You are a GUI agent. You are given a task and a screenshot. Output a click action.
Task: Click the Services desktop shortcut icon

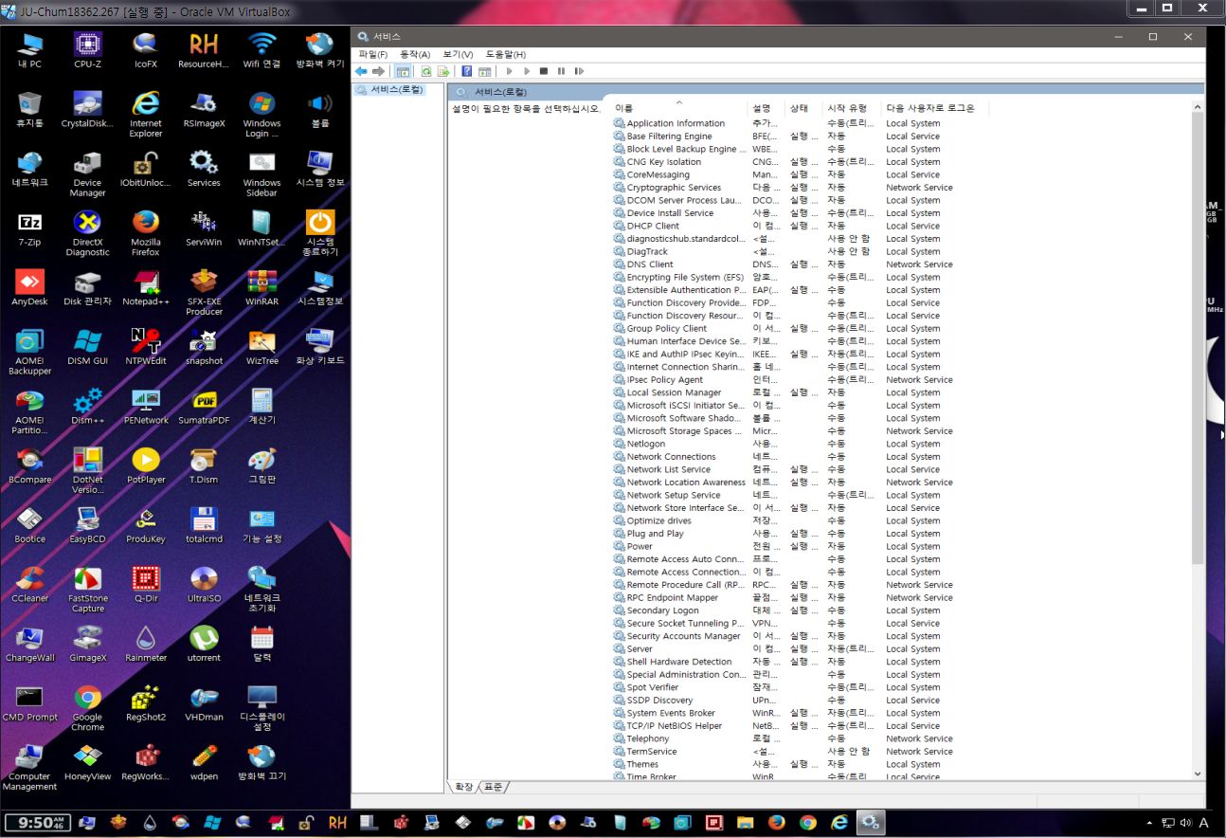pyautogui.click(x=204, y=168)
